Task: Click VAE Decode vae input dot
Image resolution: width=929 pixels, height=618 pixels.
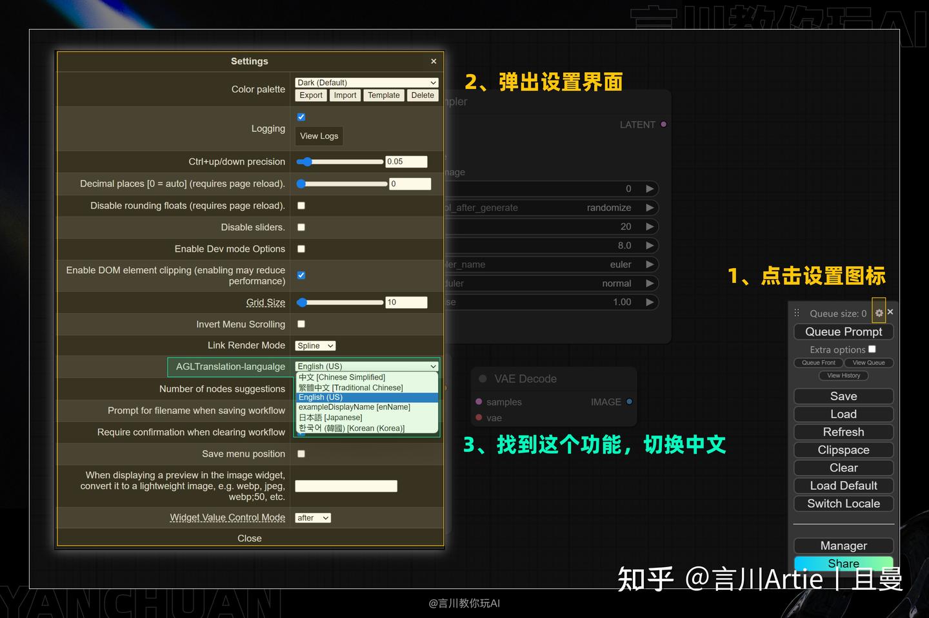Action: 479,418
